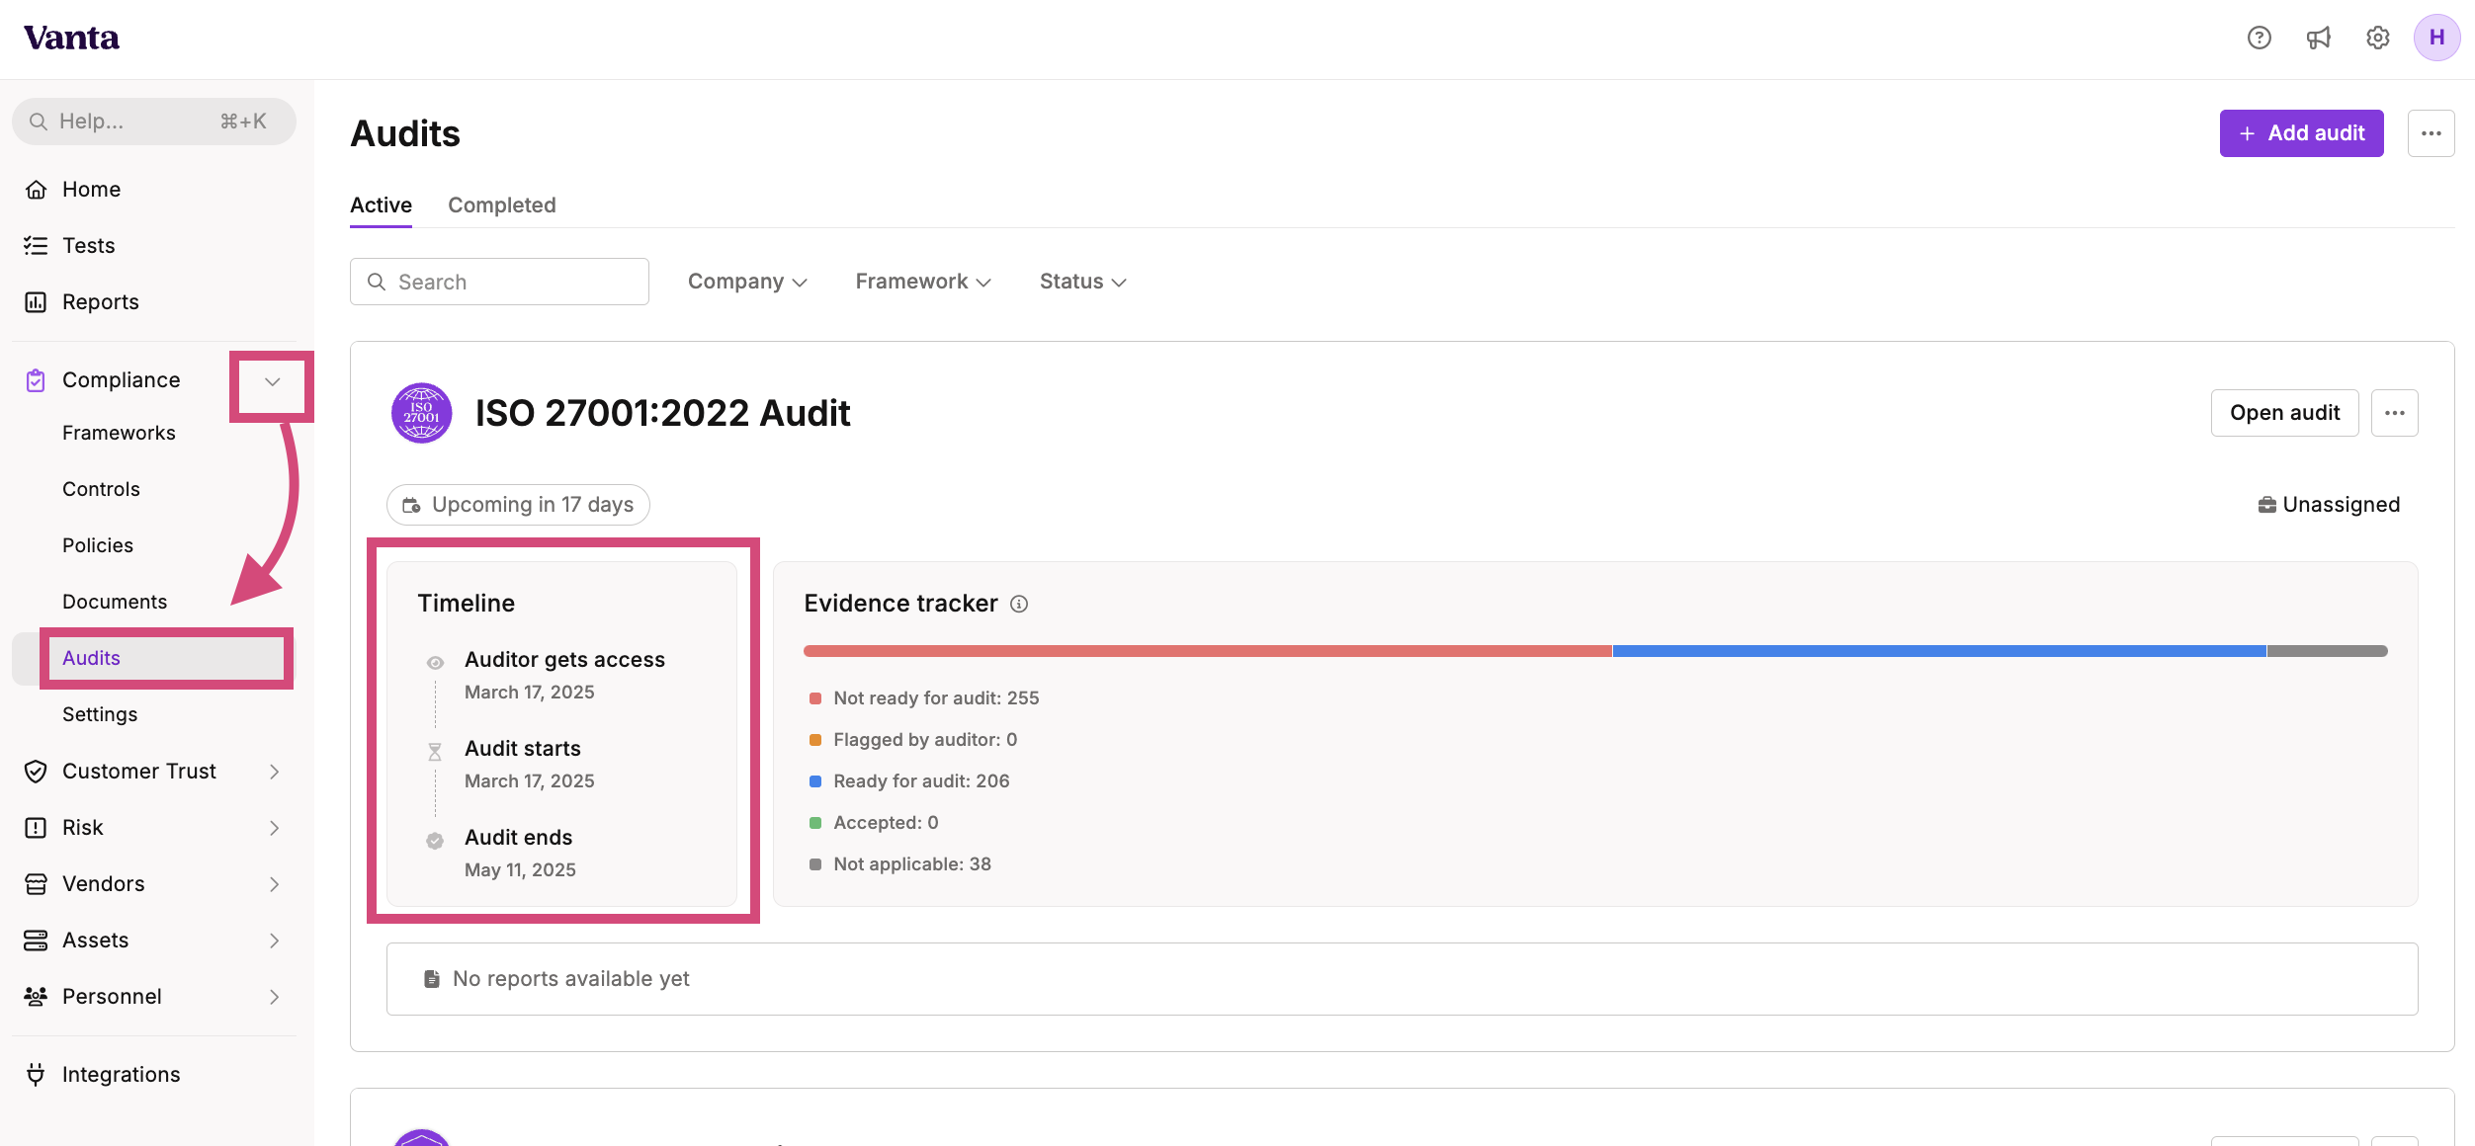Viewport: 2475px width, 1146px height.
Task: Click the Tests checklist icon
Action: pos(36,246)
